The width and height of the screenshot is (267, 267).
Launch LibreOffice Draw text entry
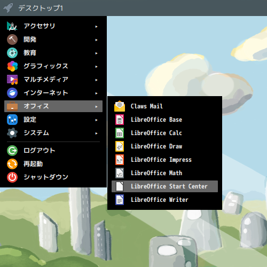tap(156, 146)
